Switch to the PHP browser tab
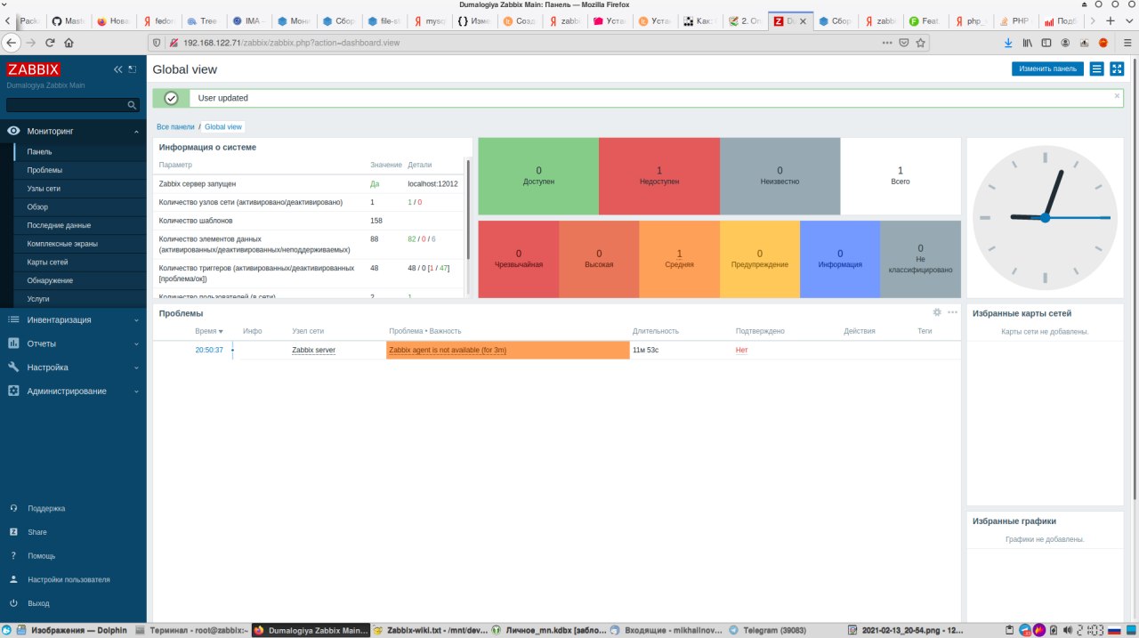This screenshot has width=1139, height=638. [1015, 20]
